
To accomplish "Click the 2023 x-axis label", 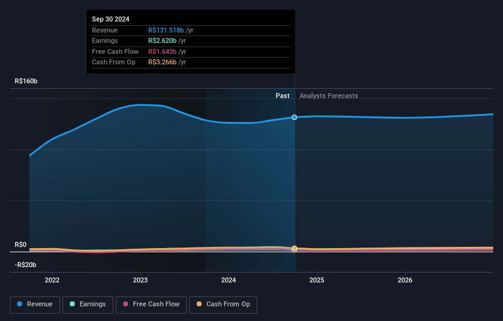I will (x=140, y=280).
